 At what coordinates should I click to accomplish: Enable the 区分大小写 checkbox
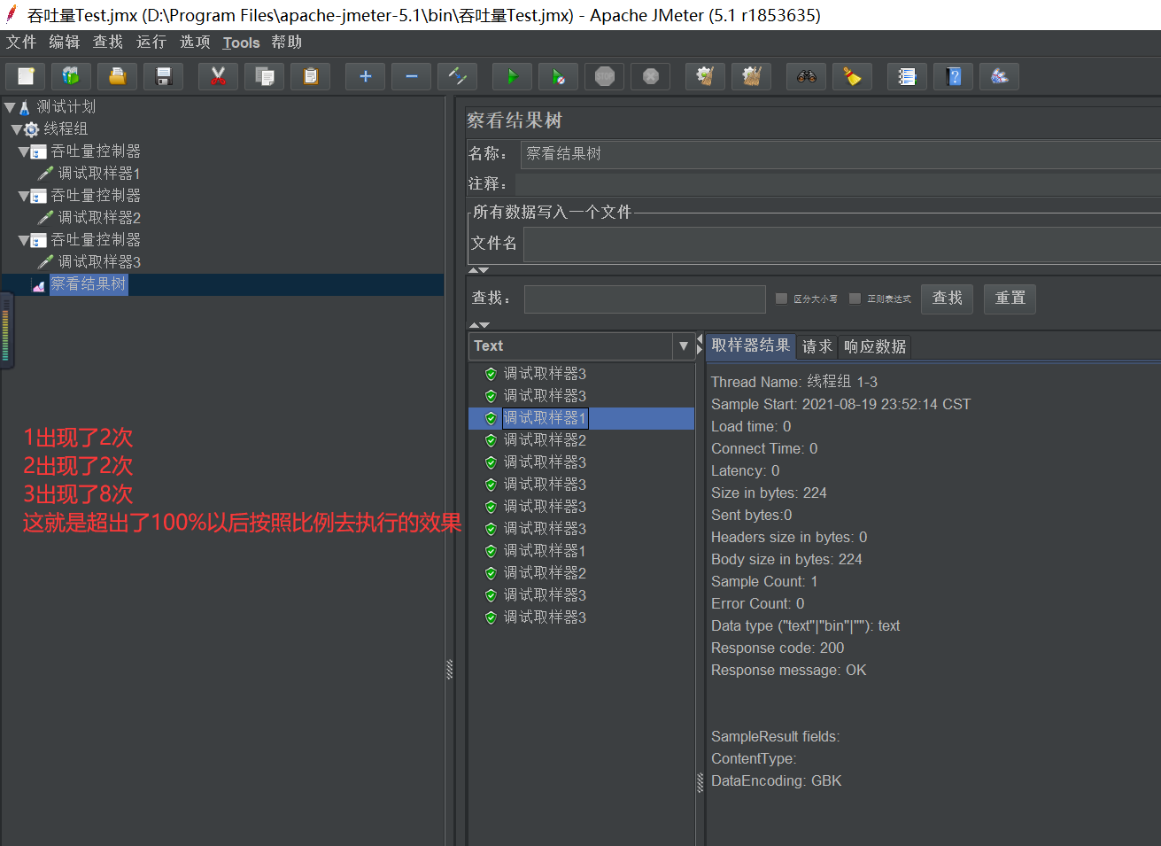pyautogui.click(x=780, y=299)
